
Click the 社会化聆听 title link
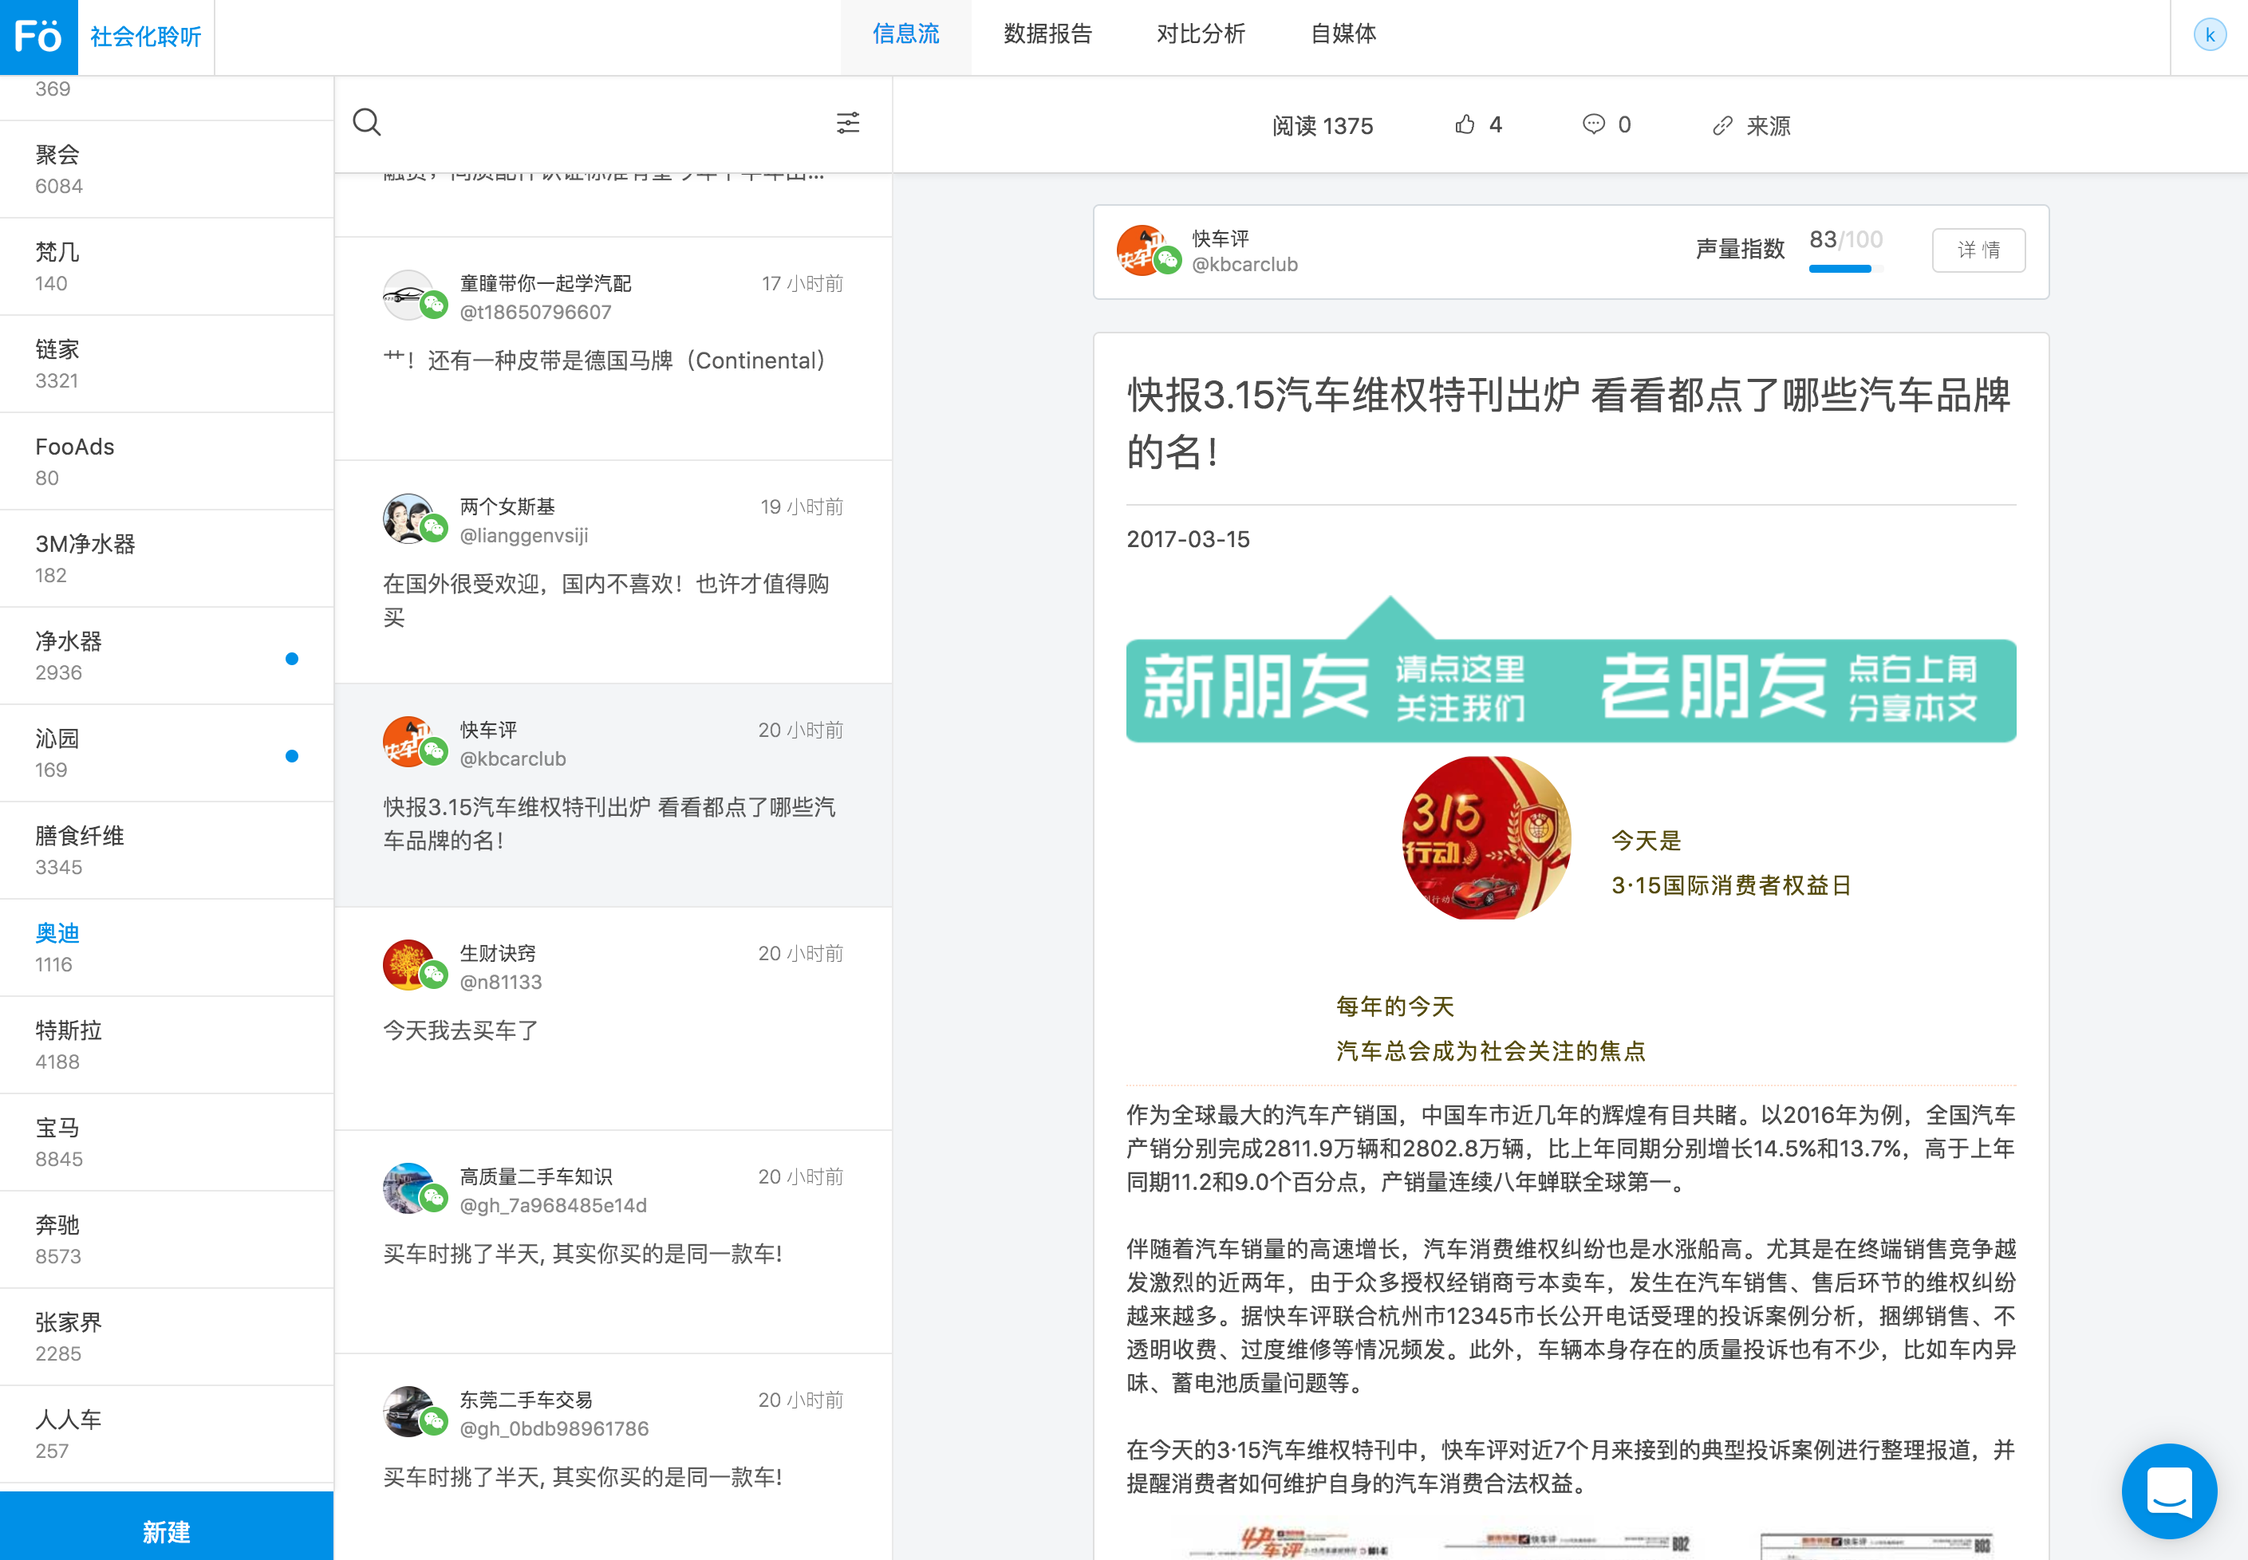[x=146, y=37]
